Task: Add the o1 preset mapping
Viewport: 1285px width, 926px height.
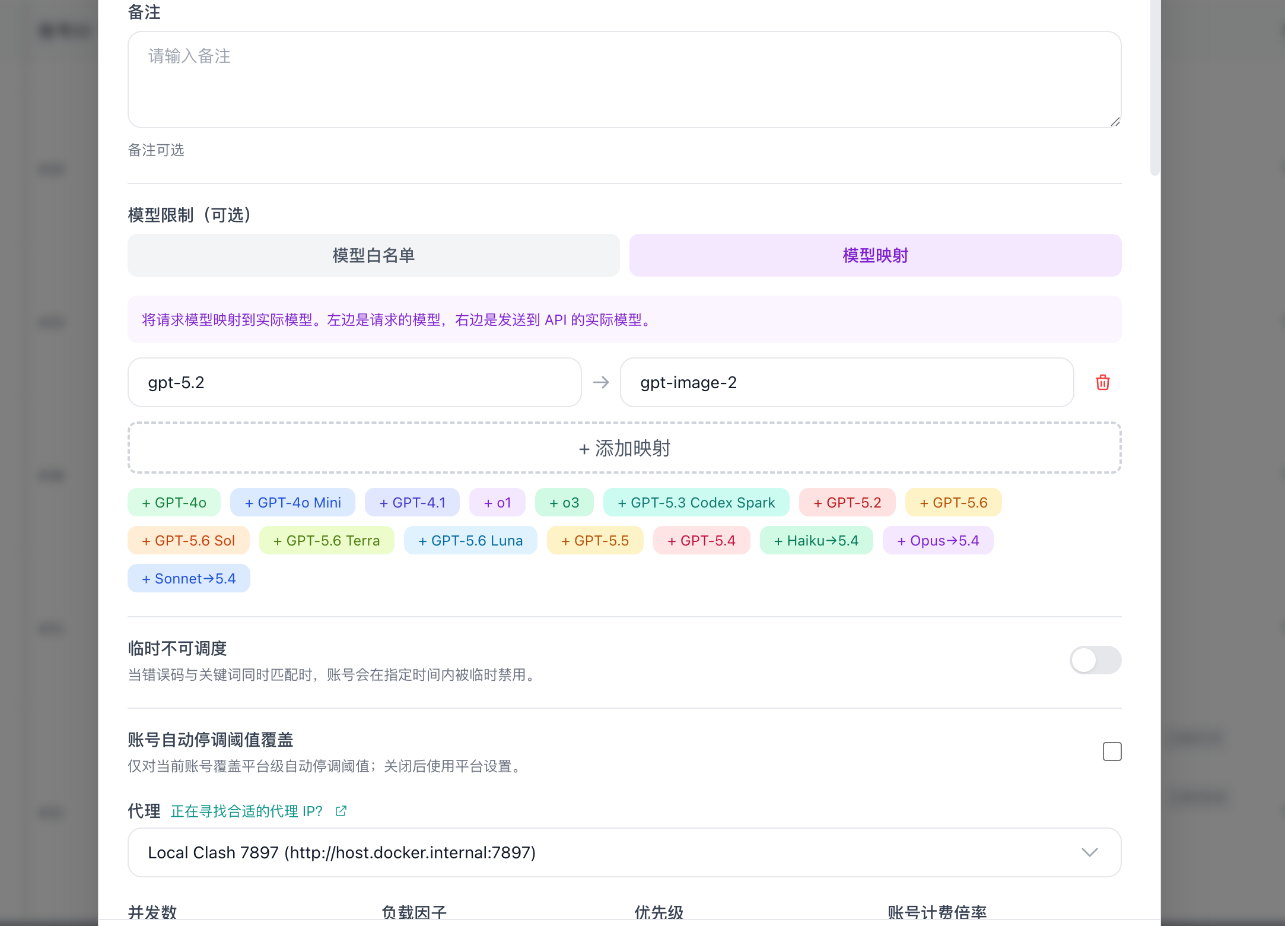Action: pos(497,502)
